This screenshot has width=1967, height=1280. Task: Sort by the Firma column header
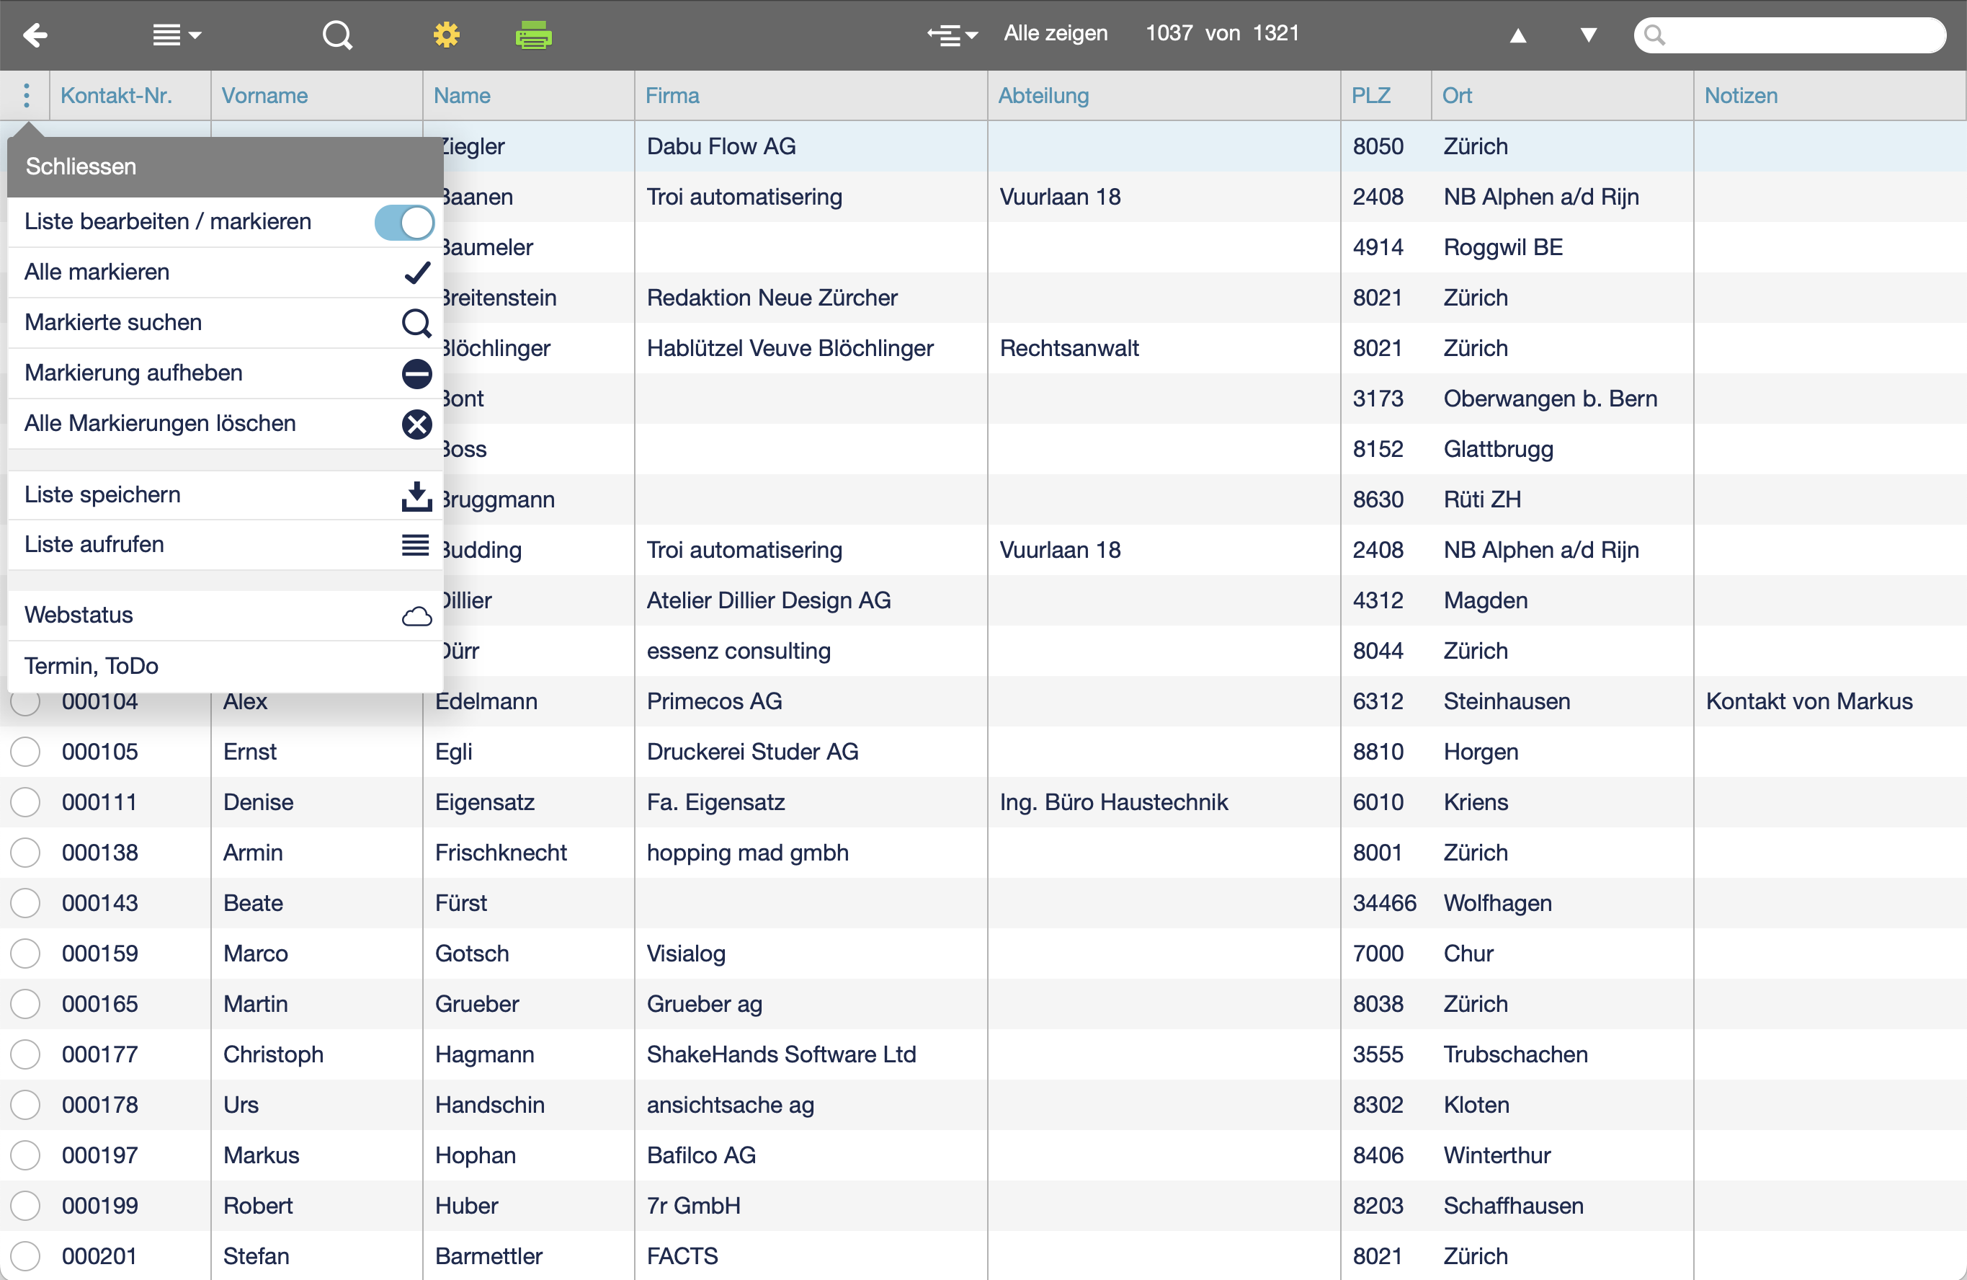(672, 95)
